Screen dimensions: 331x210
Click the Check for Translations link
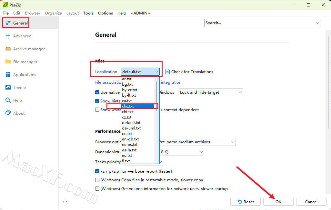[192, 72]
